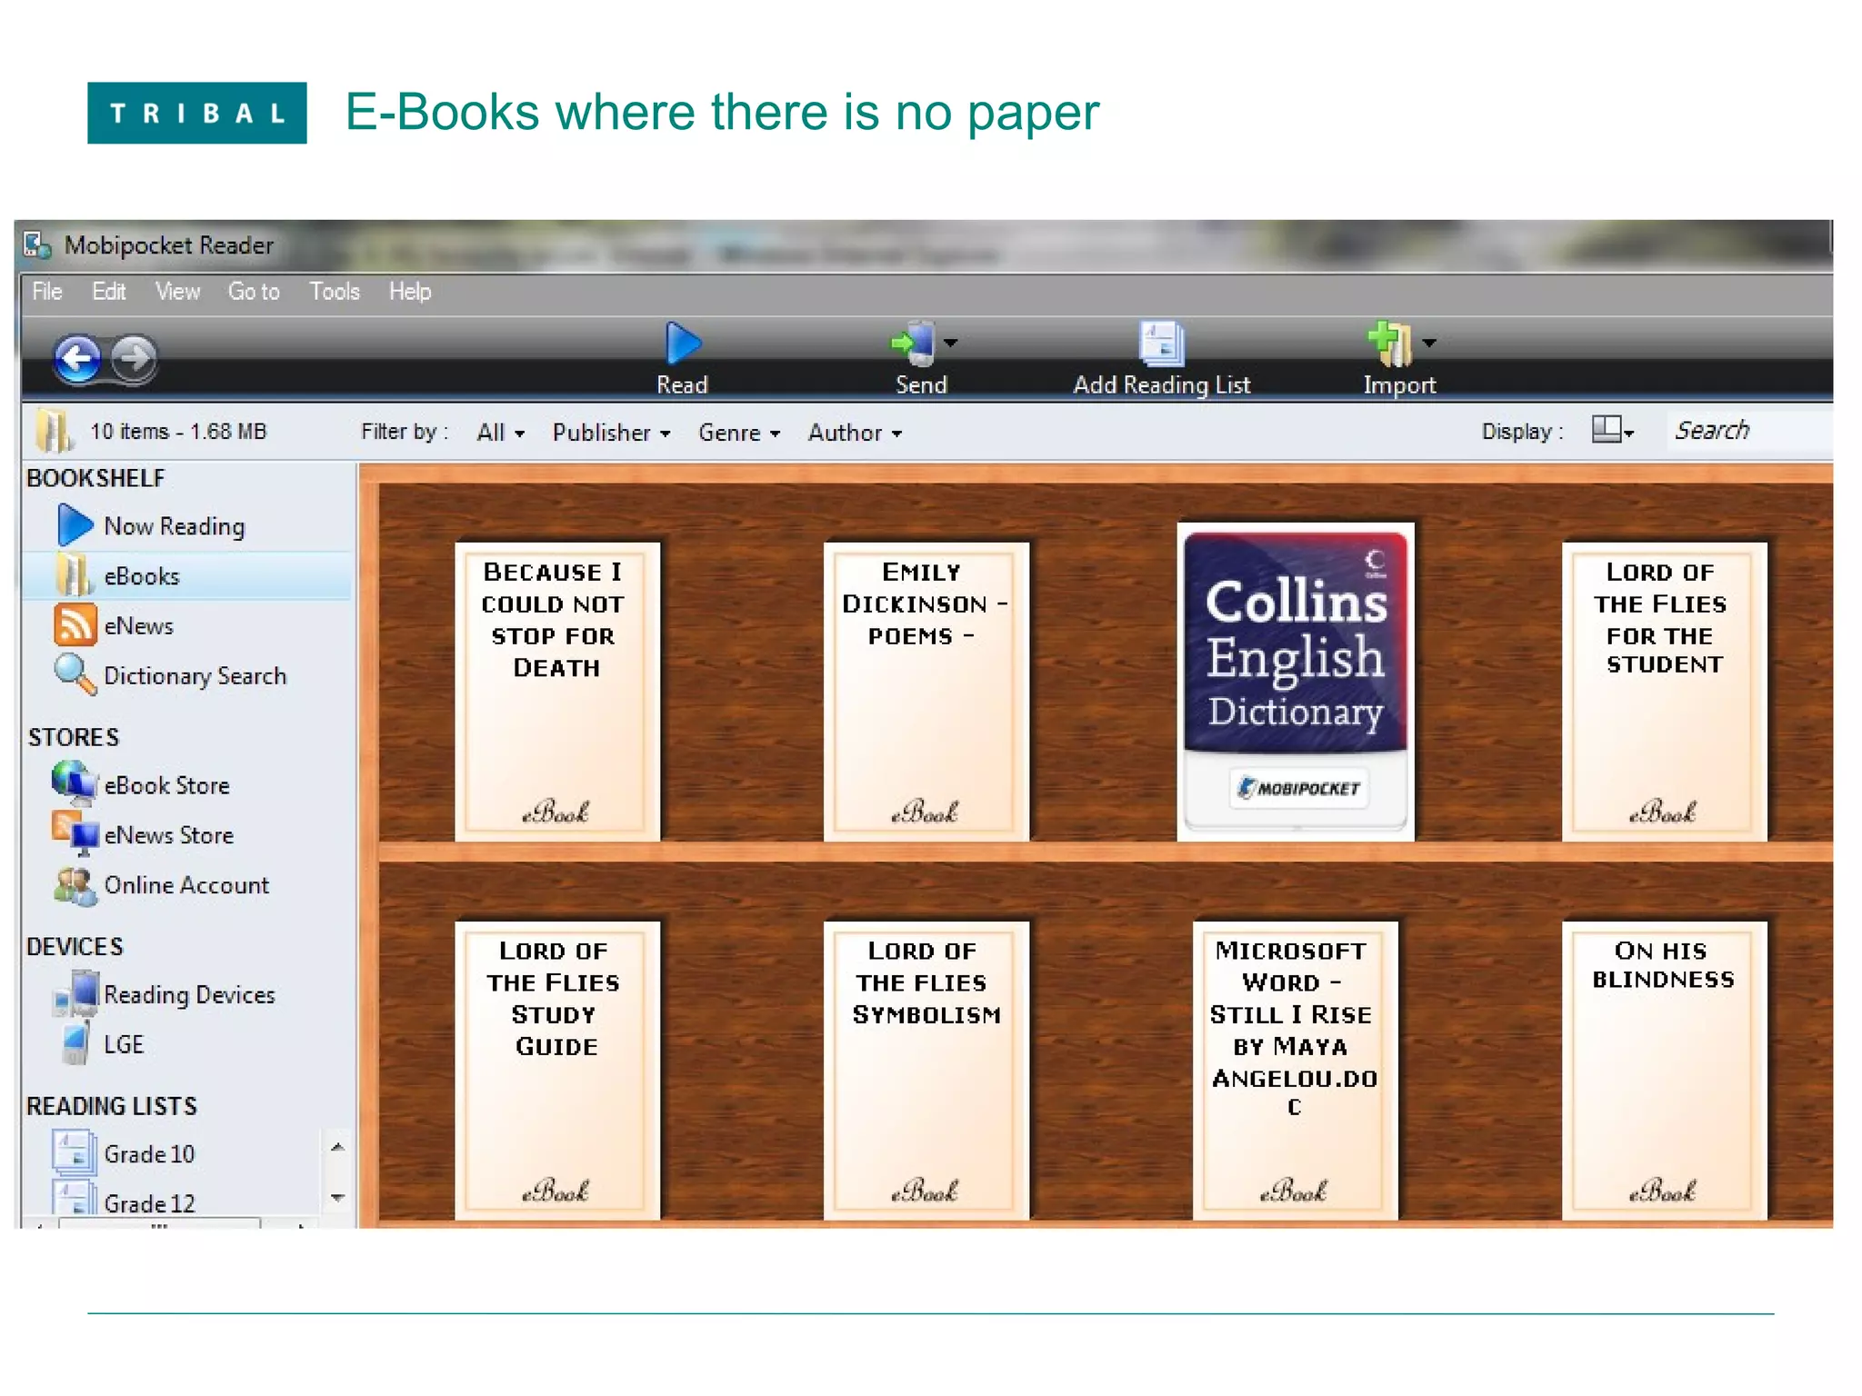The width and height of the screenshot is (1862, 1396).
Task: Open the Publisher filter dropdown
Action: (612, 433)
